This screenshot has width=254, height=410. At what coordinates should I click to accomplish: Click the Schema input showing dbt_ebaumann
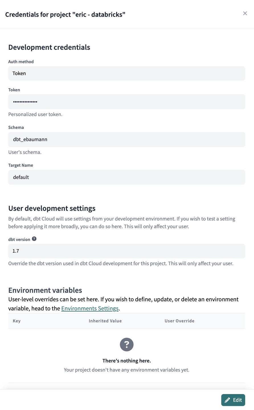pyautogui.click(x=126, y=139)
